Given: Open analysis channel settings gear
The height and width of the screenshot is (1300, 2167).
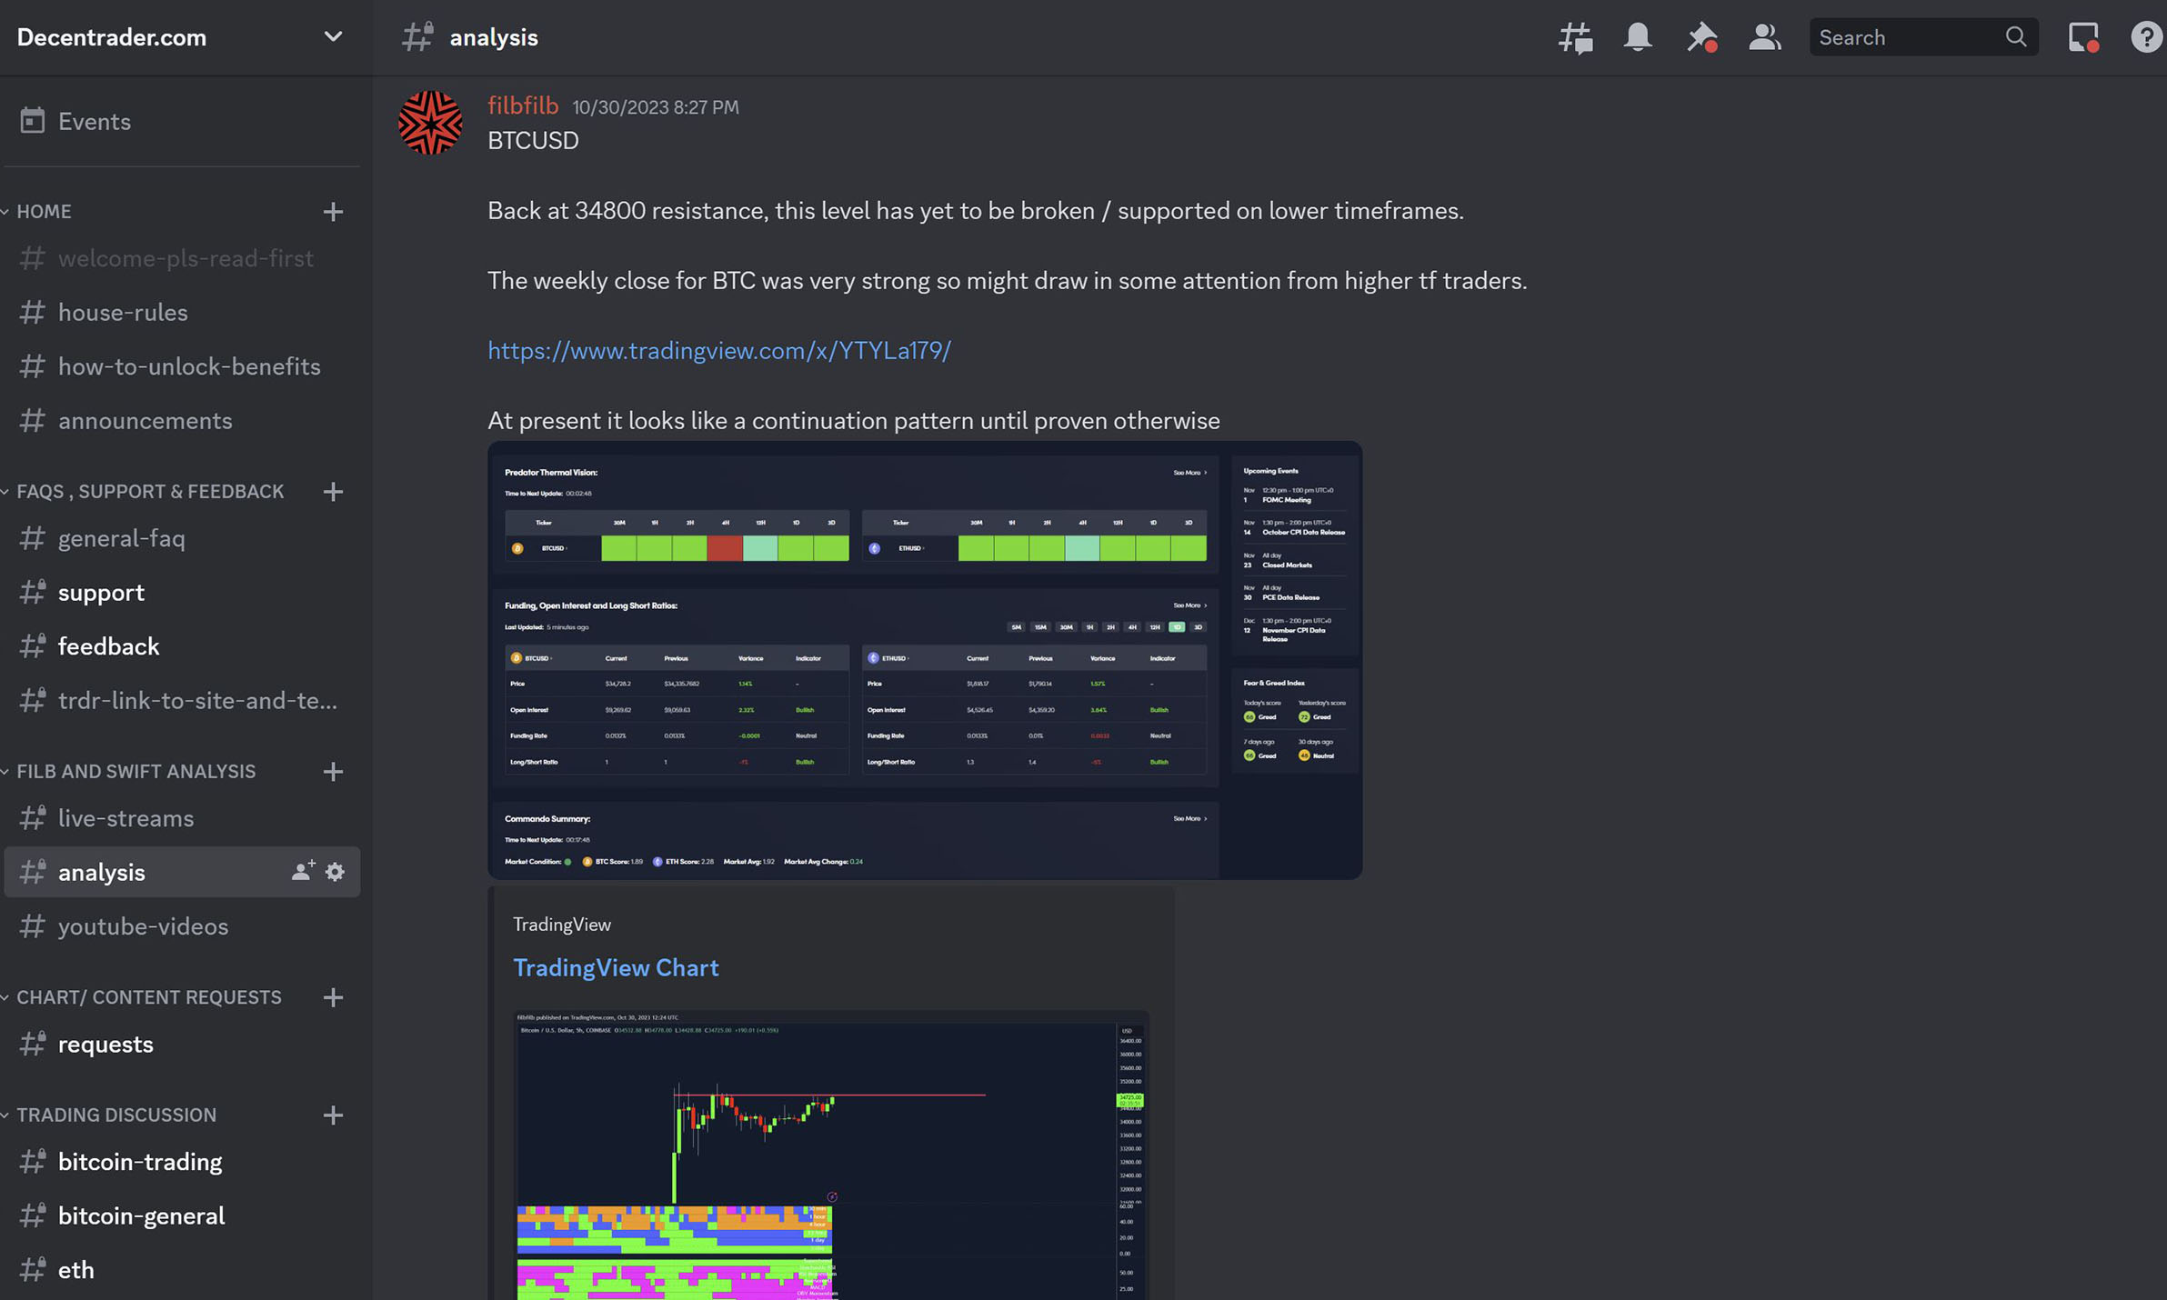Looking at the screenshot, I should click(335, 871).
